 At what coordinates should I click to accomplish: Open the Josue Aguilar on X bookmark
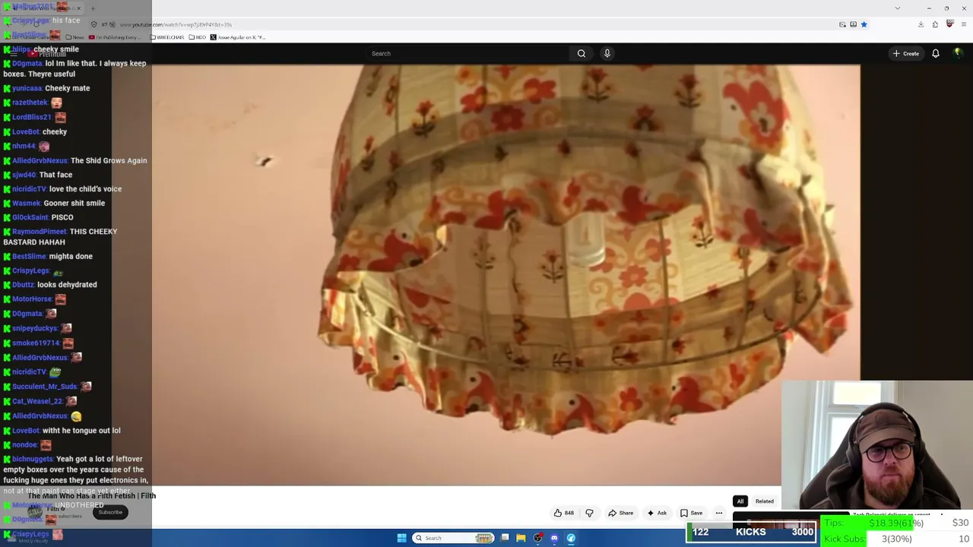tap(238, 37)
